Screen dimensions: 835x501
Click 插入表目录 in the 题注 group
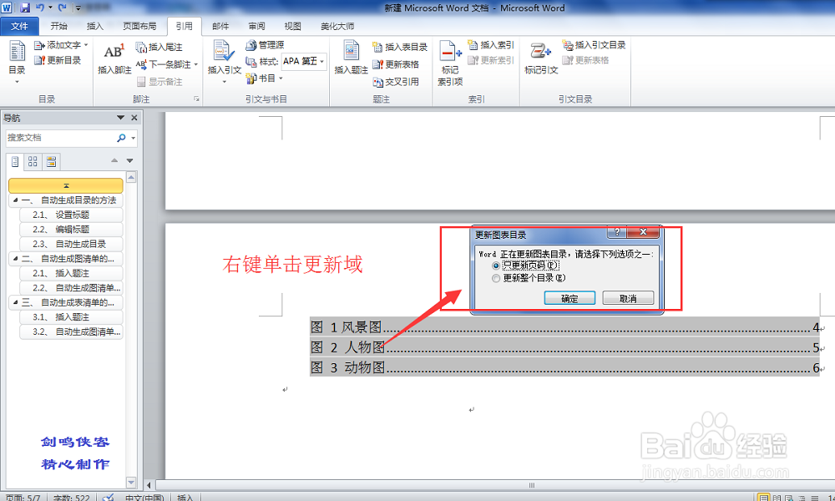[399, 48]
